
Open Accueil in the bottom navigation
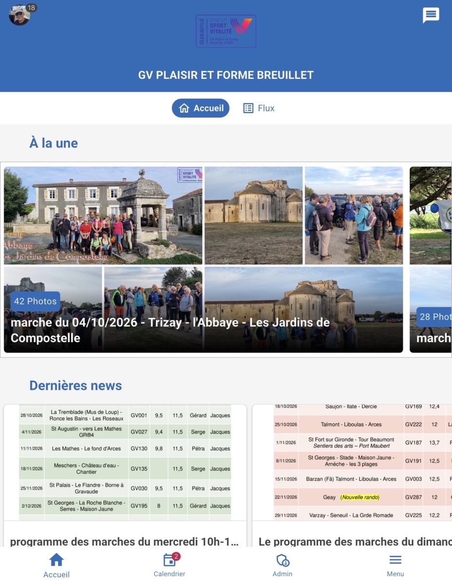tap(56, 565)
